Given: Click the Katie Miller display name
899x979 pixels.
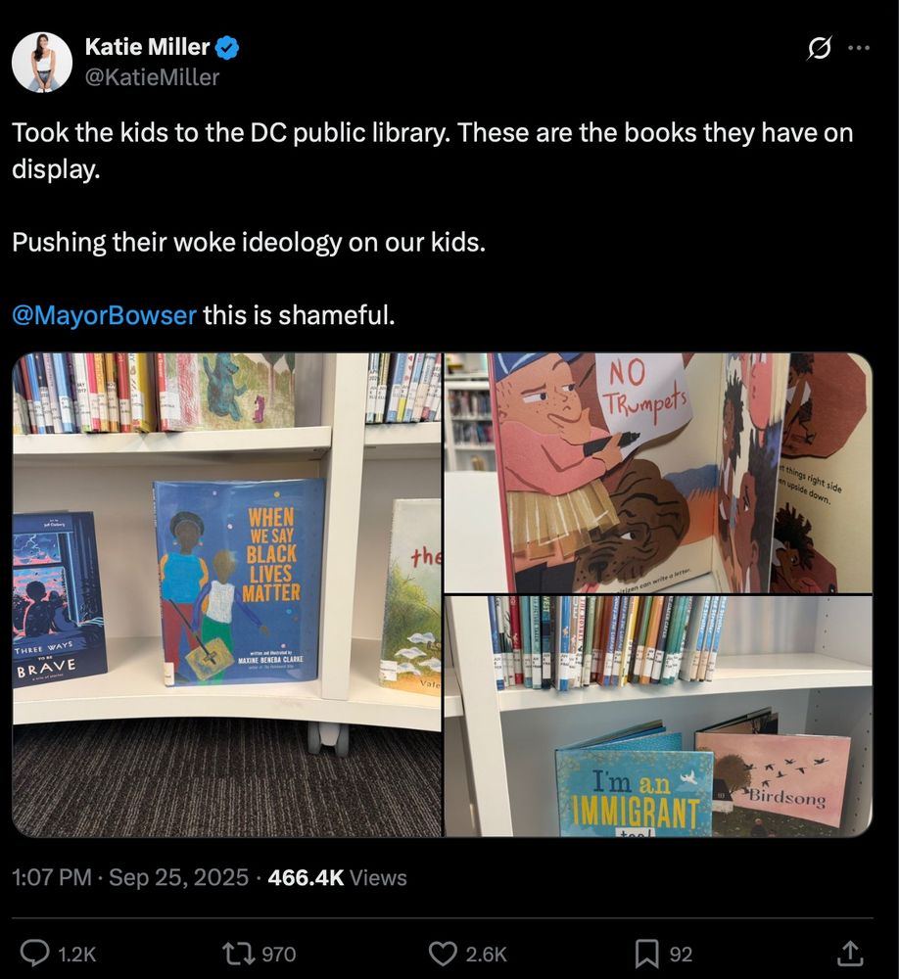Looking at the screenshot, I should tap(147, 47).
